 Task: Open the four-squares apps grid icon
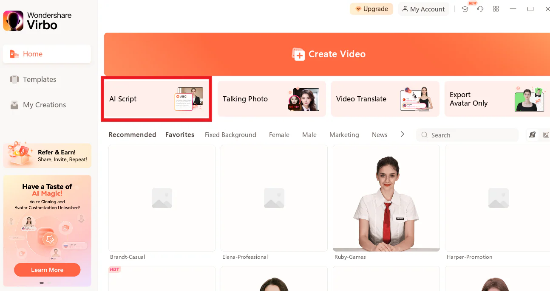496,9
